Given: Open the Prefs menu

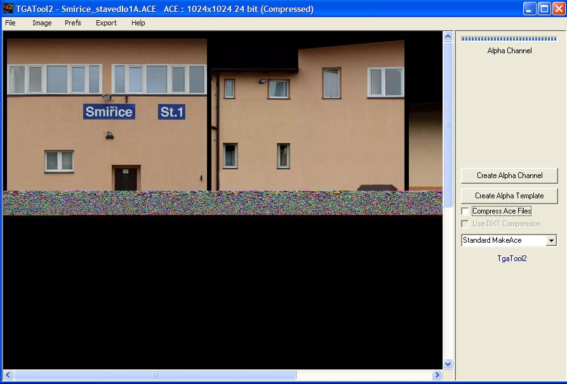Looking at the screenshot, I should 73,23.
